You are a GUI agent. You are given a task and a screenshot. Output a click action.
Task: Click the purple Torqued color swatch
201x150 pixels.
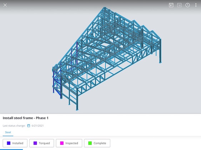coord(35,143)
